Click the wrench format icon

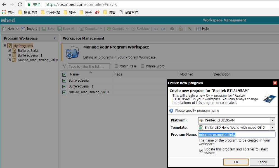pos(190,29)
